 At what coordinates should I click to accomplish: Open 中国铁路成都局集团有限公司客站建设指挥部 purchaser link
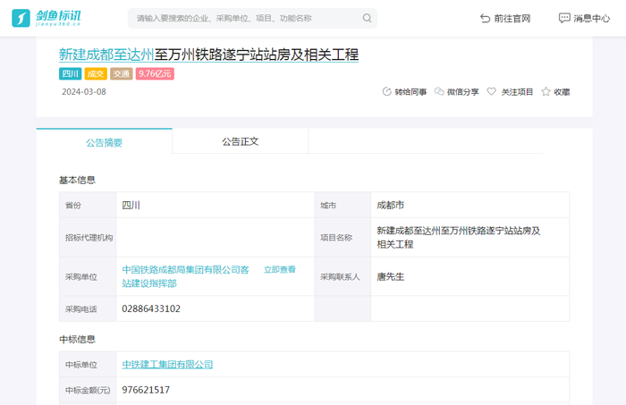[x=185, y=269]
